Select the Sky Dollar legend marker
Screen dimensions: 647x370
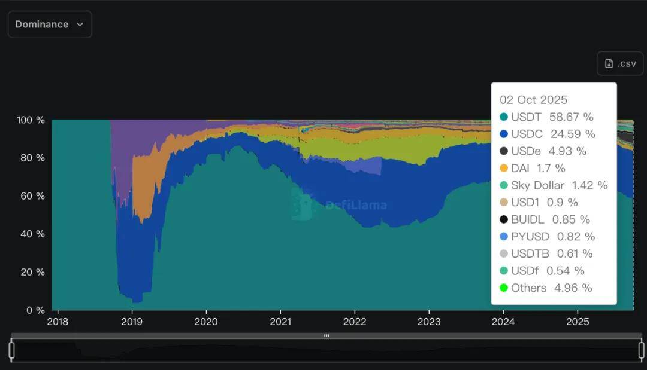point(504,185)
